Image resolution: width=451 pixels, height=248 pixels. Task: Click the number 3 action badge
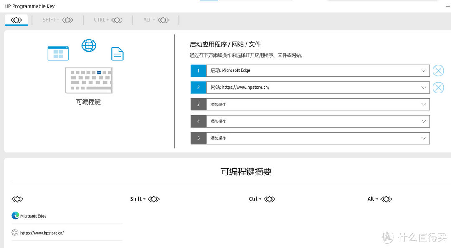pos(198,105)
